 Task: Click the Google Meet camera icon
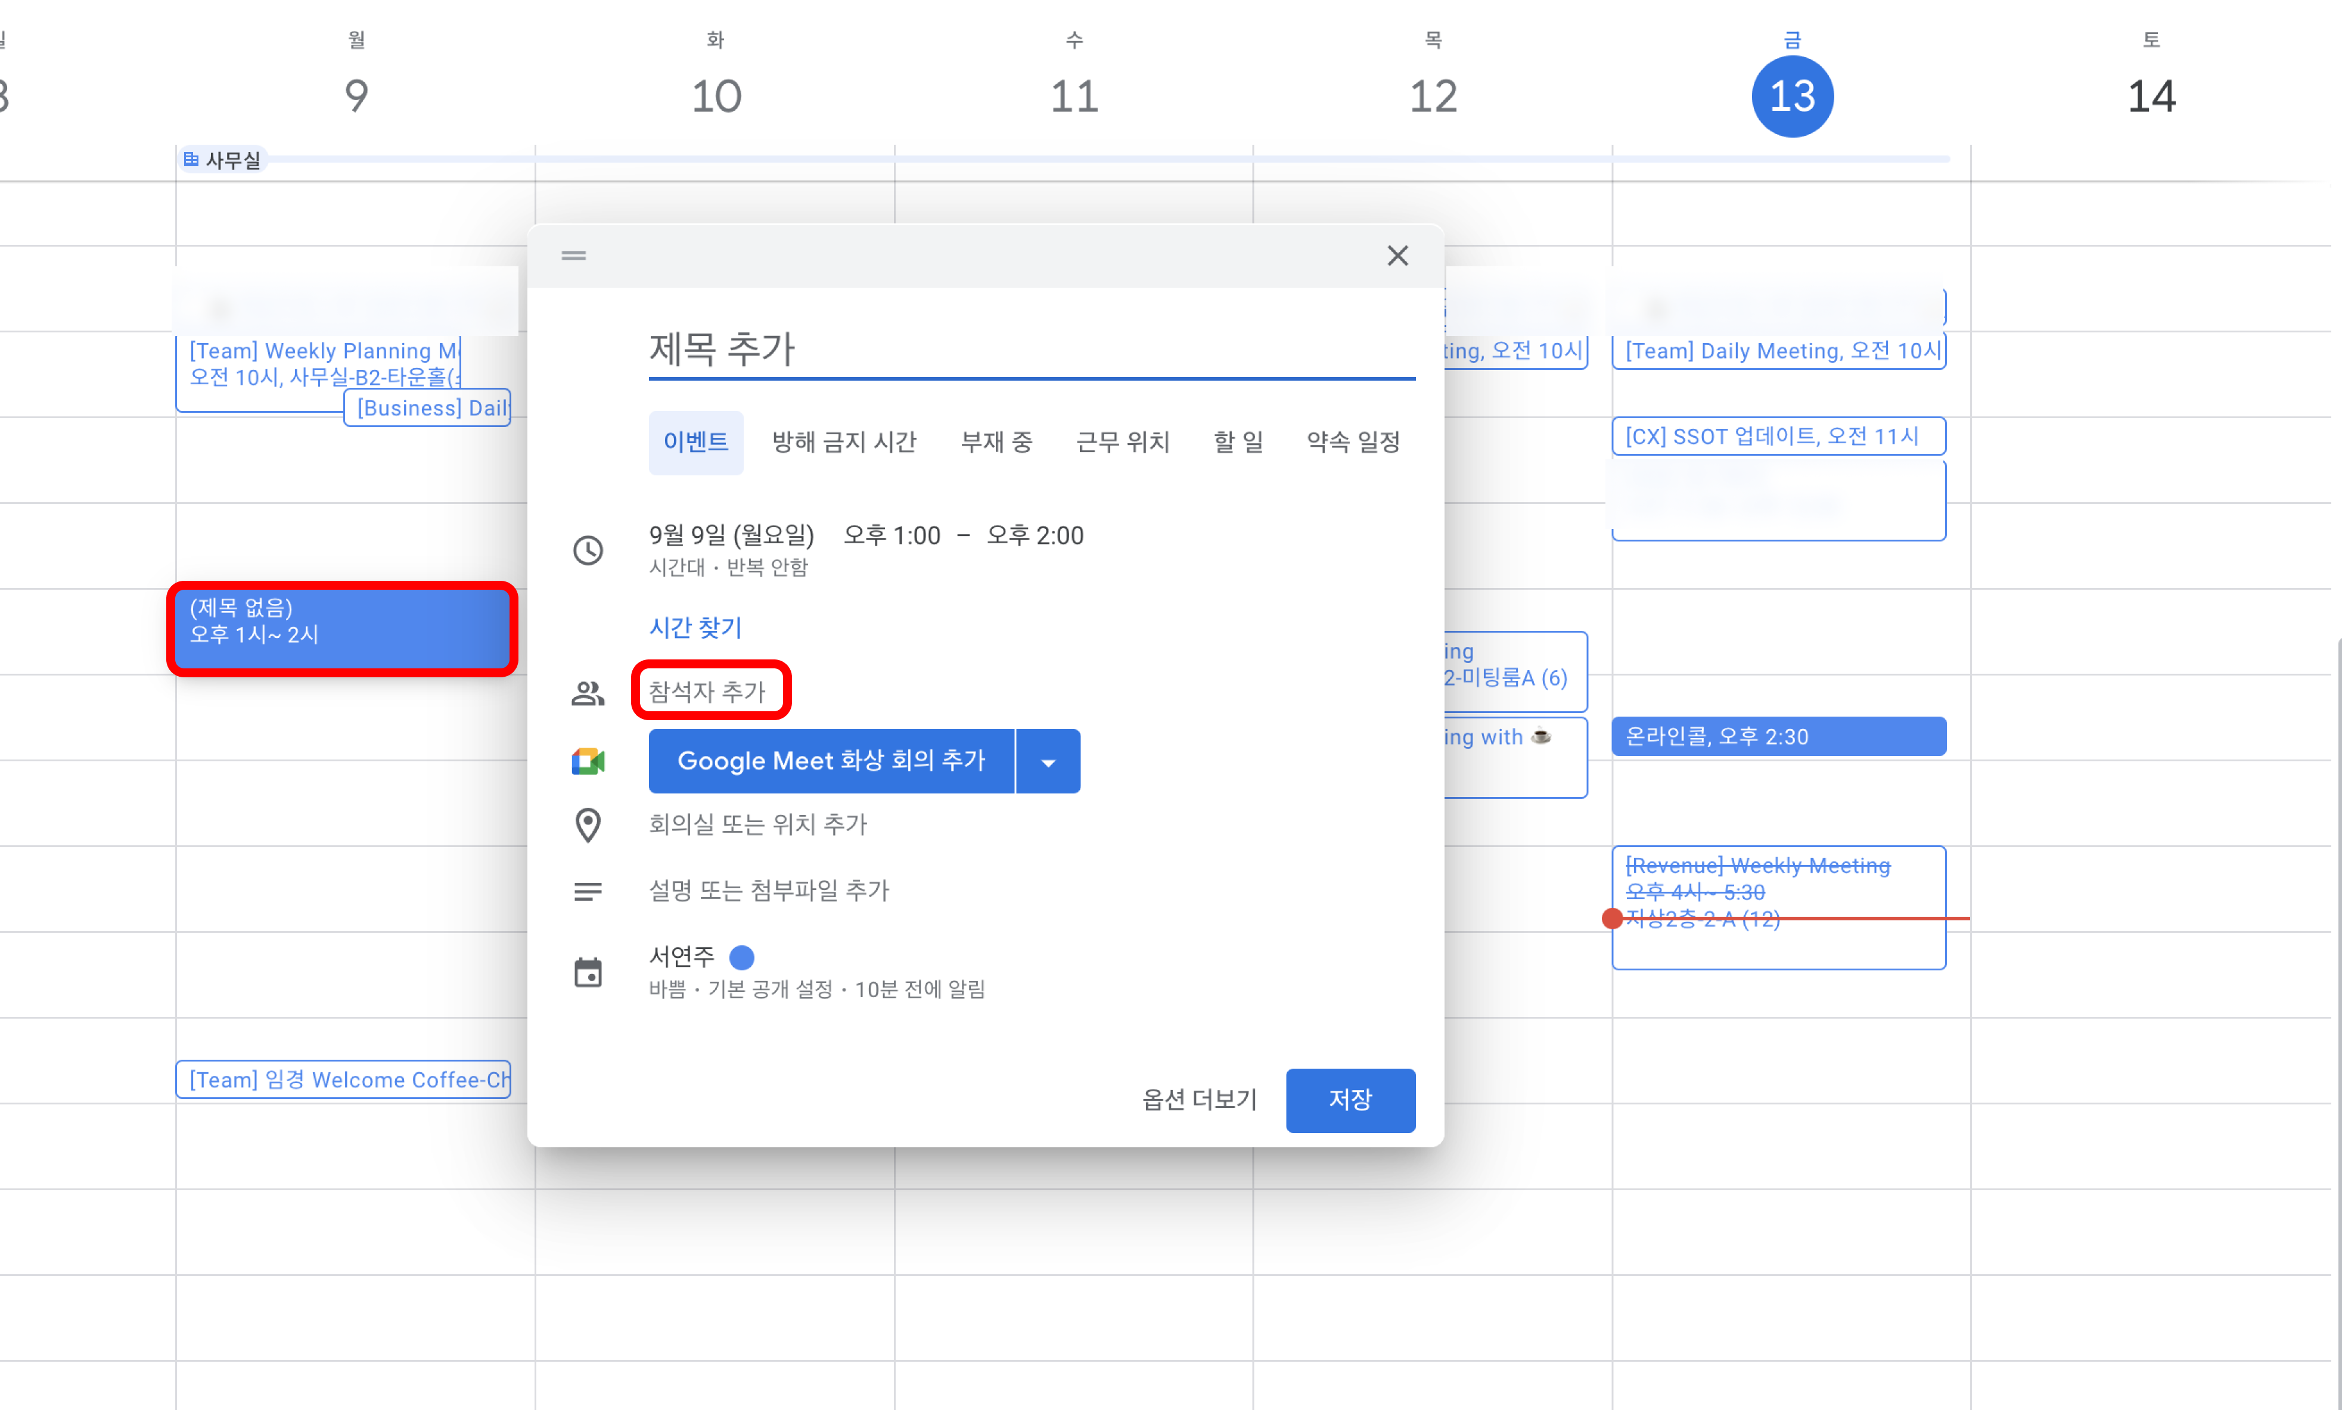coord(588,761)
